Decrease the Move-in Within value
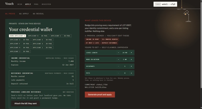202x109 pixels. [x=118, y=59]
